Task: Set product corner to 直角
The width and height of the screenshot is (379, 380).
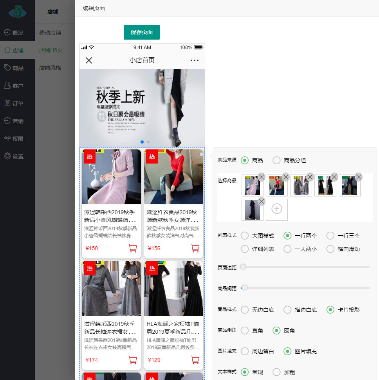Action: coord(245,331)
